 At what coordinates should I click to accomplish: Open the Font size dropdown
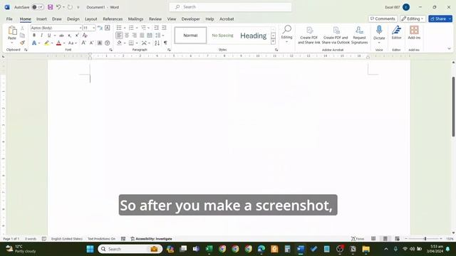(x=93, y=28)
